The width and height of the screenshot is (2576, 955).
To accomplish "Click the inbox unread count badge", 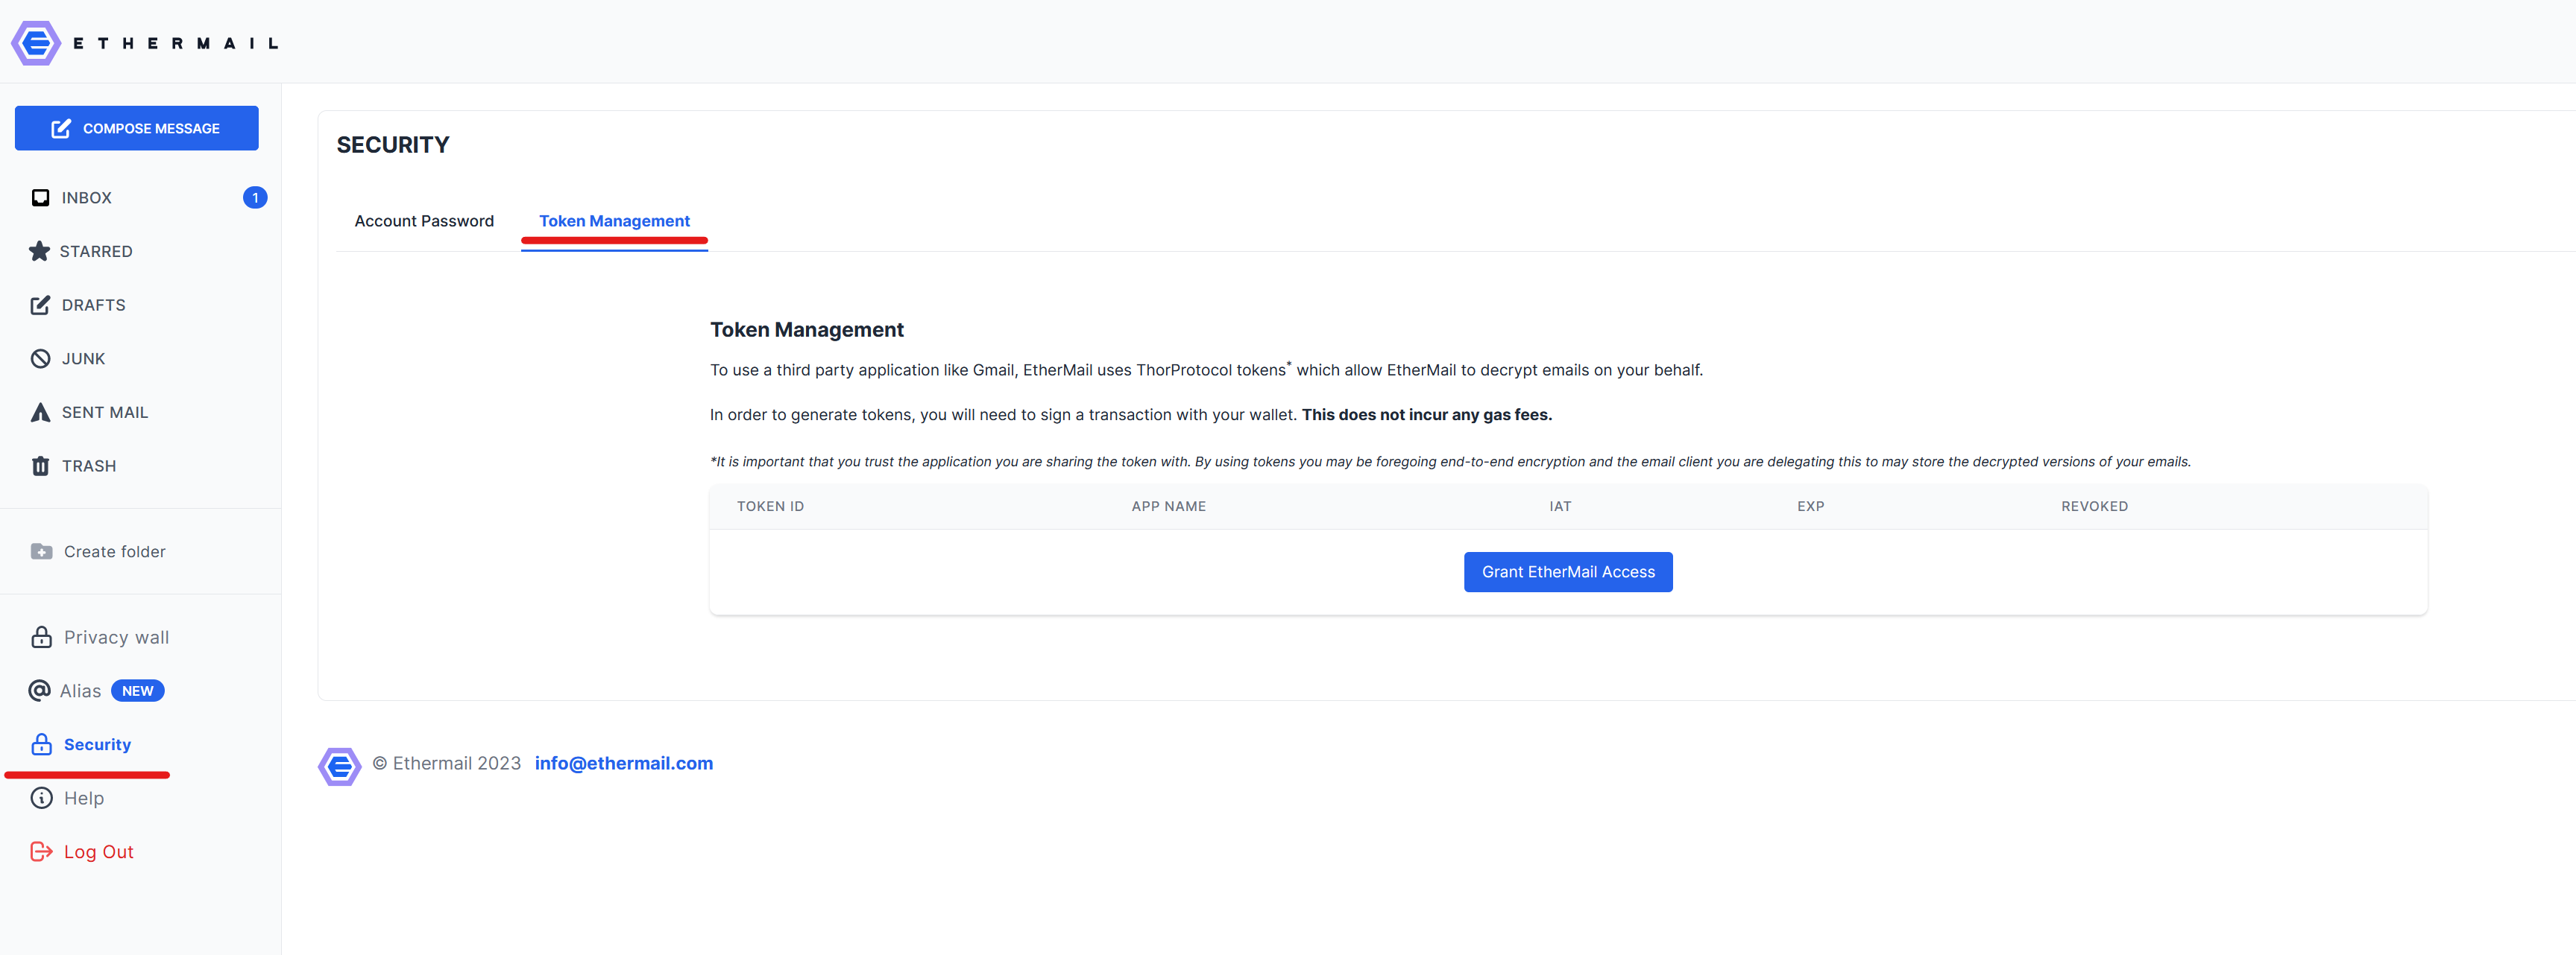I will 255,198.
